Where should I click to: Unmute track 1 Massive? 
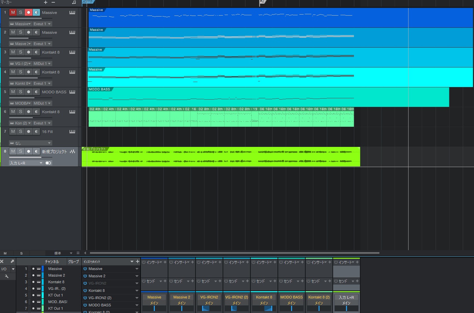[13, 13]
